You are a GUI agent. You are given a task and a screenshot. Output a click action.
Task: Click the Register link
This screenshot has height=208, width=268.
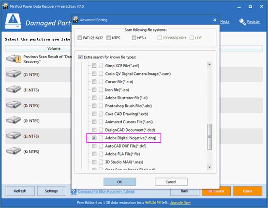pos(253,22)
